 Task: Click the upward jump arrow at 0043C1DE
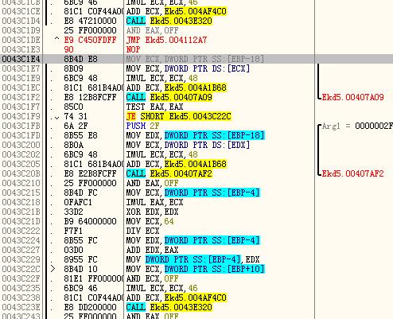[56, 39]
